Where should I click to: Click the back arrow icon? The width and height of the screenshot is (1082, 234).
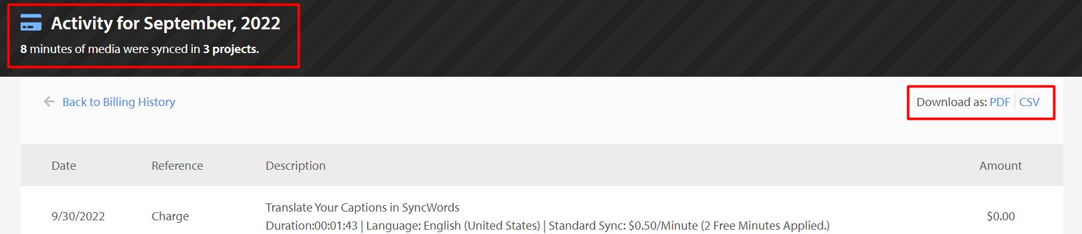(49, 102)
